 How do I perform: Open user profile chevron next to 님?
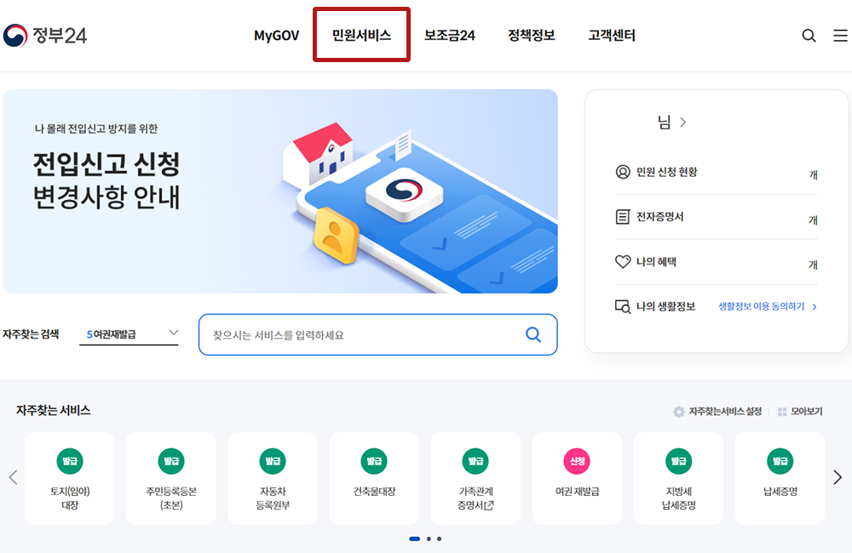pos(683,123)
